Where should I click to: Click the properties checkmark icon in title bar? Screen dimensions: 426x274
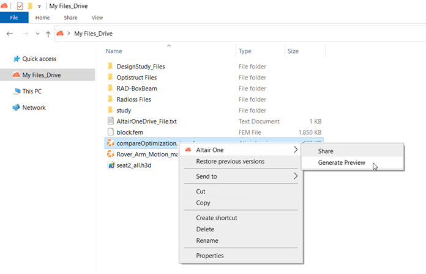coord(19,6)
